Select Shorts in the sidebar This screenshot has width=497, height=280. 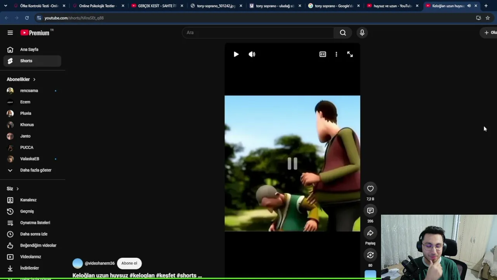coord(33,61)
